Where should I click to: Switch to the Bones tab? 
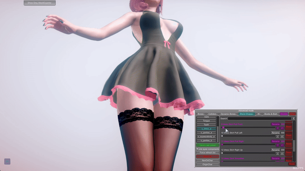(x=201, y=114)
